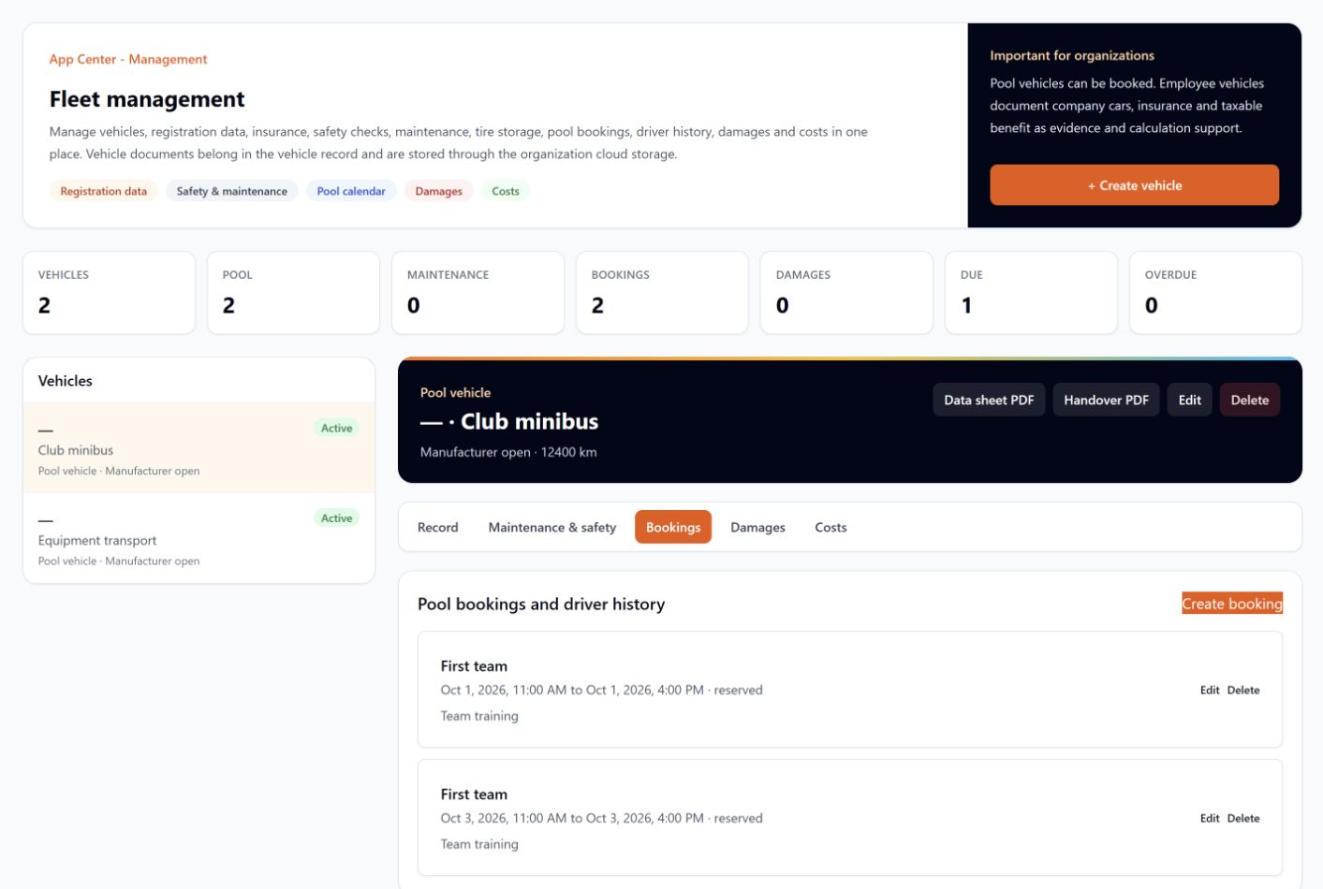Click the Registration data tag
The image size is (1323, 889).
coord(103,191)
